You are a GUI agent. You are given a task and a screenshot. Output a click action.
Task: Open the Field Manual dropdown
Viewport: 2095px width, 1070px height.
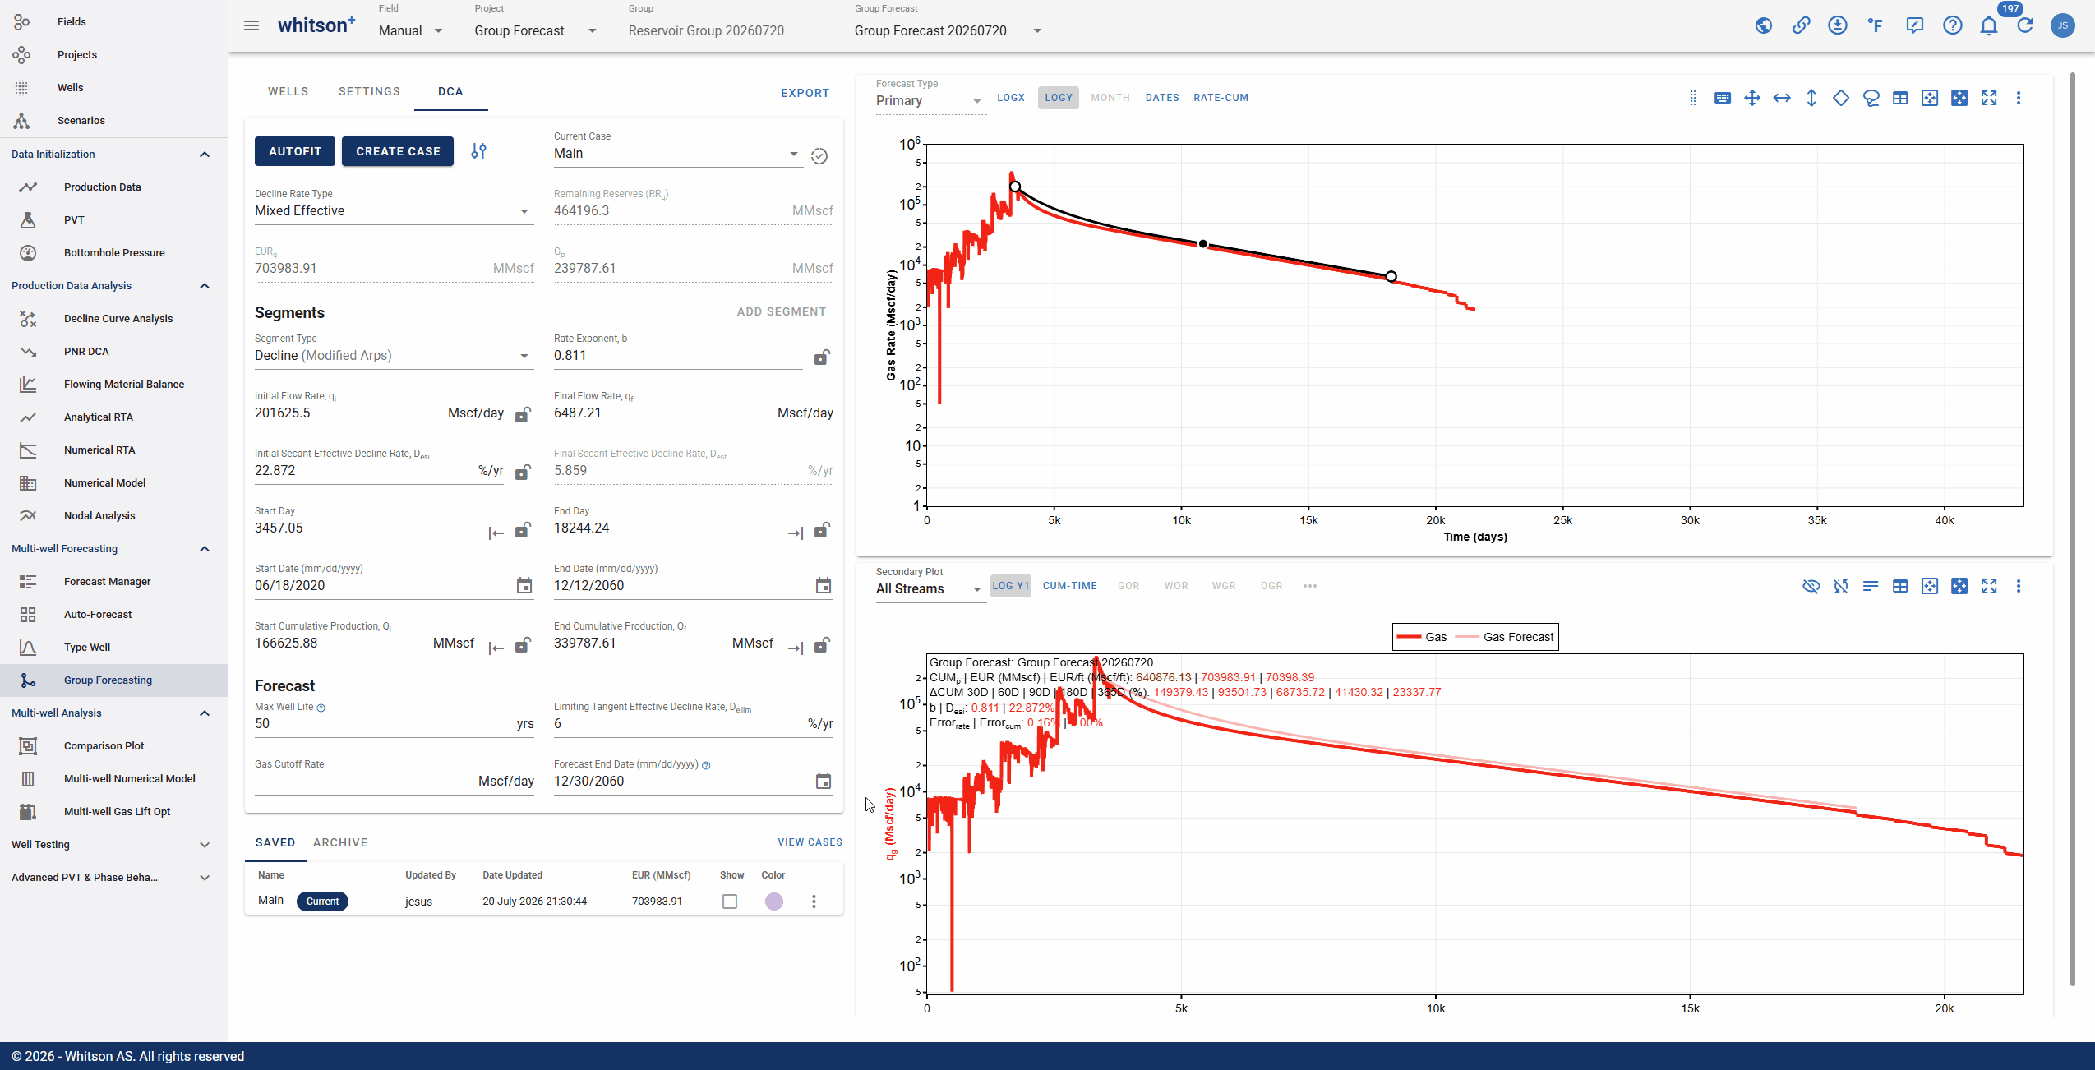point(411,31)
